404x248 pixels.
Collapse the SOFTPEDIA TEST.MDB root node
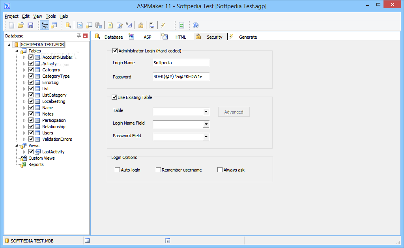[9, 45]
